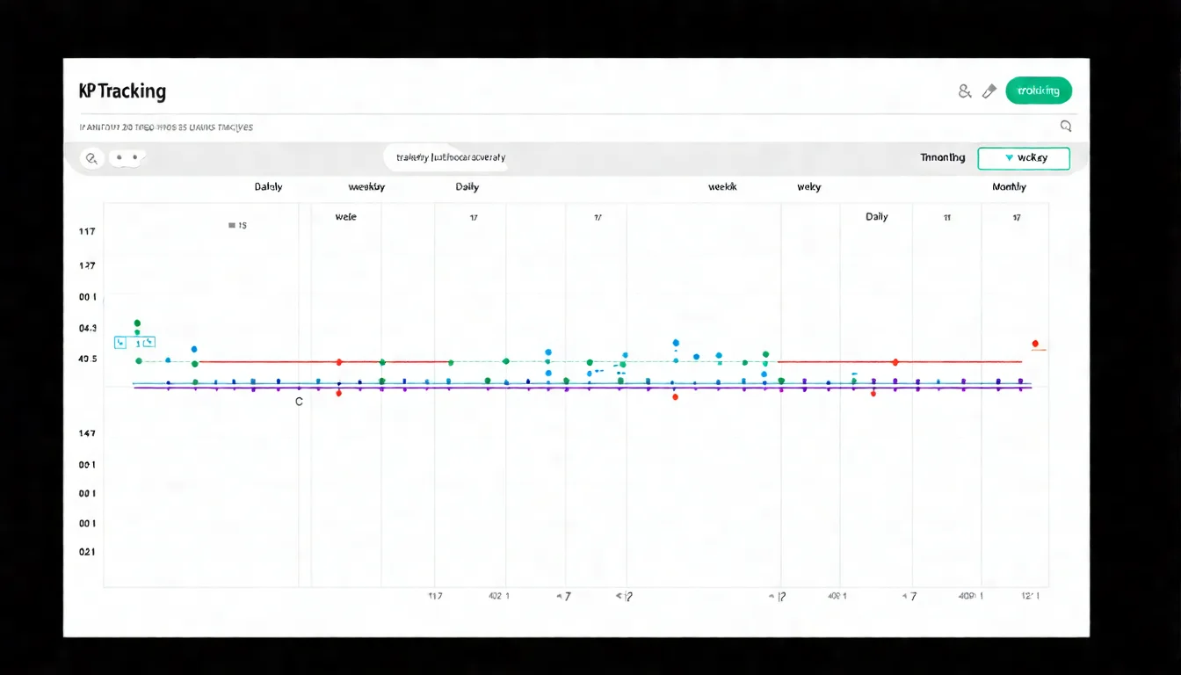Open the teal-outlined weekly dropdown
The image size is (1181, 675).
[1024, 158]
